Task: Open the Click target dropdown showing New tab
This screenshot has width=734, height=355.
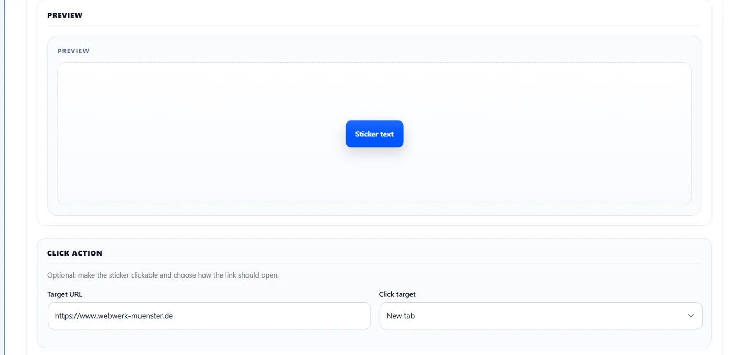Action: (x=541, y=316)
